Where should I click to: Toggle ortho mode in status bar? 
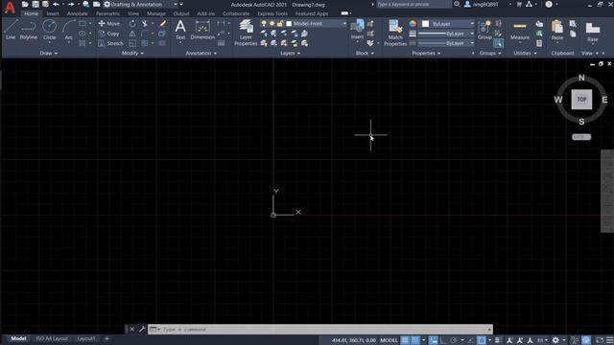click(443, 340)
